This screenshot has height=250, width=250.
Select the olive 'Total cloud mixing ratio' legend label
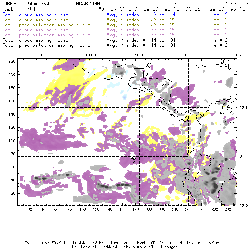[35, 20]
